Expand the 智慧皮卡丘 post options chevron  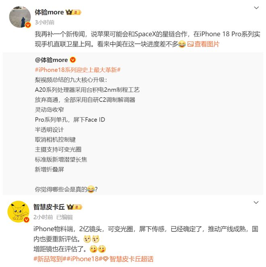click(256, 203)
